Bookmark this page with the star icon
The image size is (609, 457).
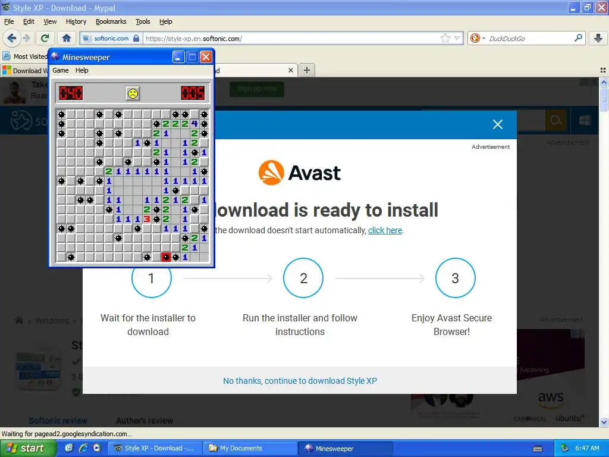pos(445,38)
